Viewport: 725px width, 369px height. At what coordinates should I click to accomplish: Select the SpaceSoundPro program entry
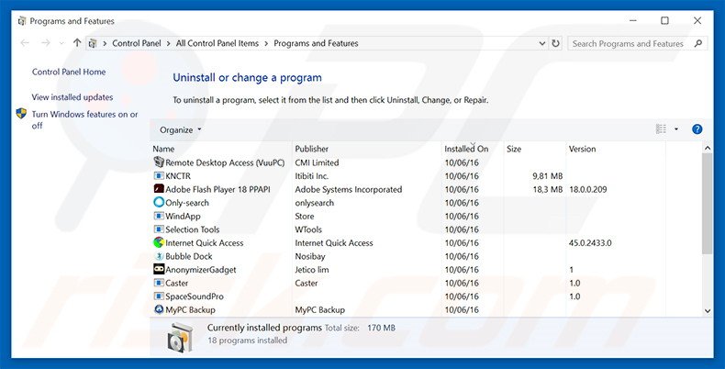pos(195,296)
